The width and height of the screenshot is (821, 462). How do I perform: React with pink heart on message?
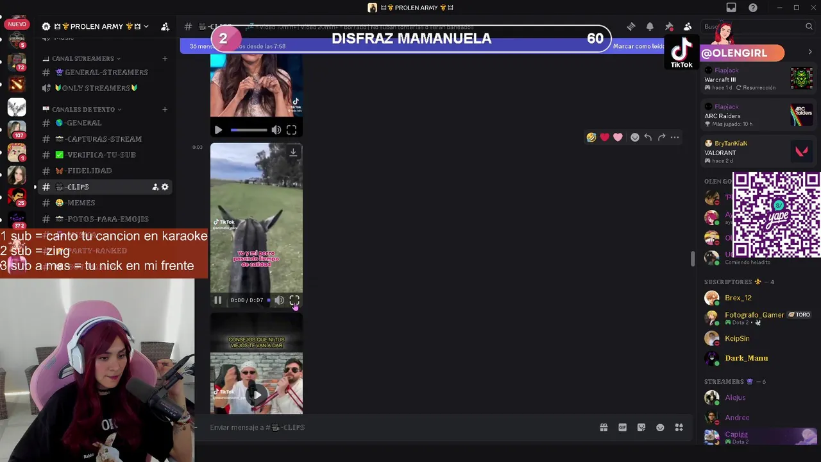coord(618,137)
